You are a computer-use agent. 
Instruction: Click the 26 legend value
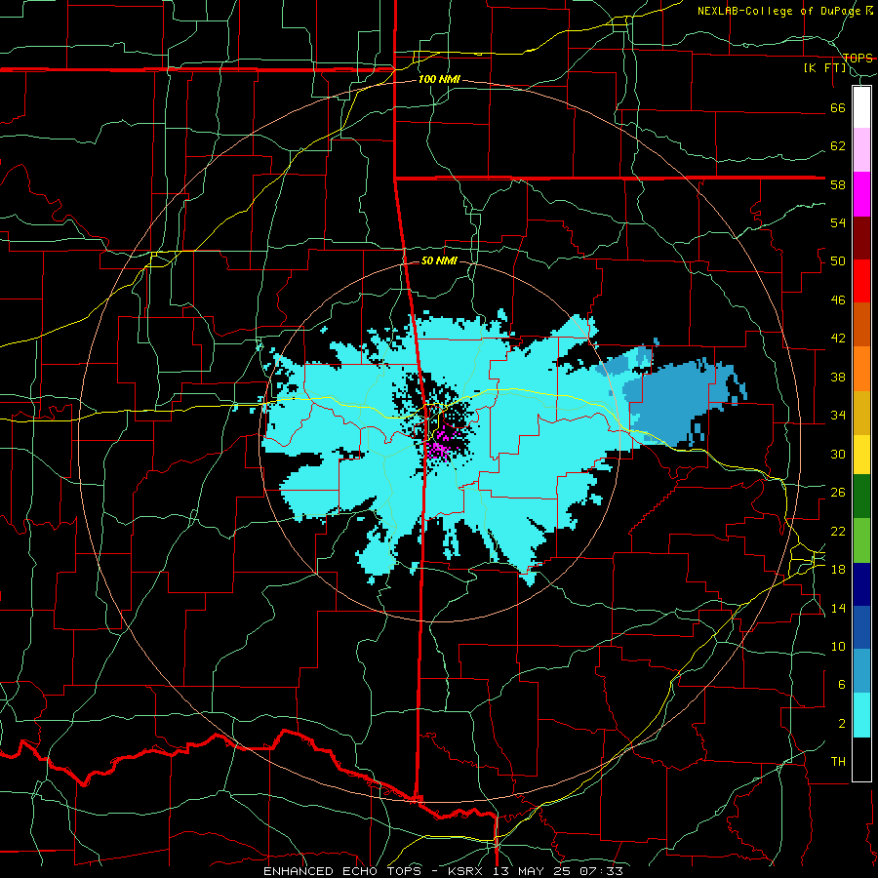point(838,493)
